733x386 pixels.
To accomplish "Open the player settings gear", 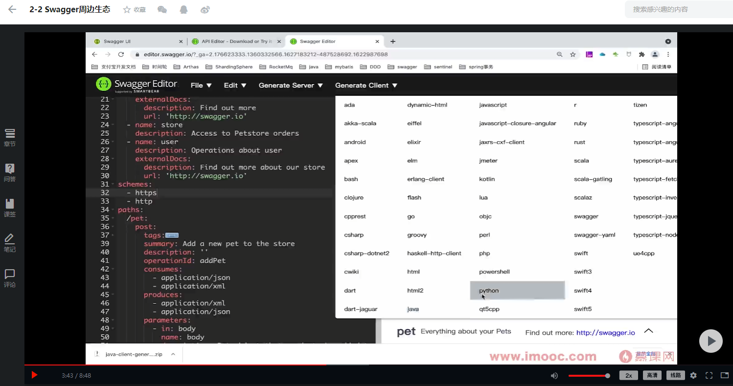I will pyautogui.click(x=693, y=376).
